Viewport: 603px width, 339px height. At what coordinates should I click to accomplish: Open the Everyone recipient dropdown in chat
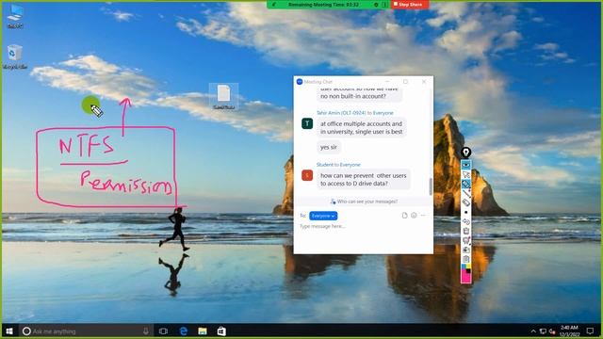pyautogui.click(x=323, y=216)
